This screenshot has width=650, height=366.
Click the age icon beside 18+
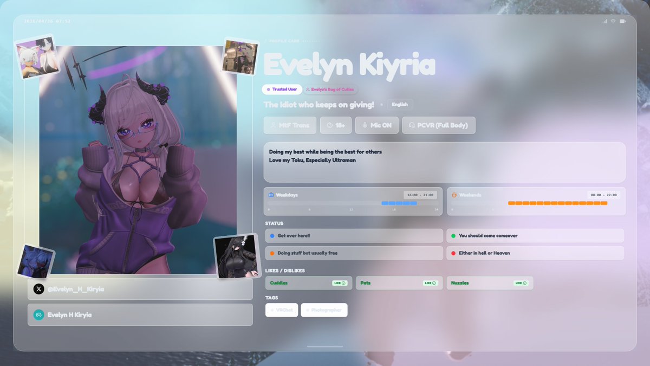tap(329, 125)
